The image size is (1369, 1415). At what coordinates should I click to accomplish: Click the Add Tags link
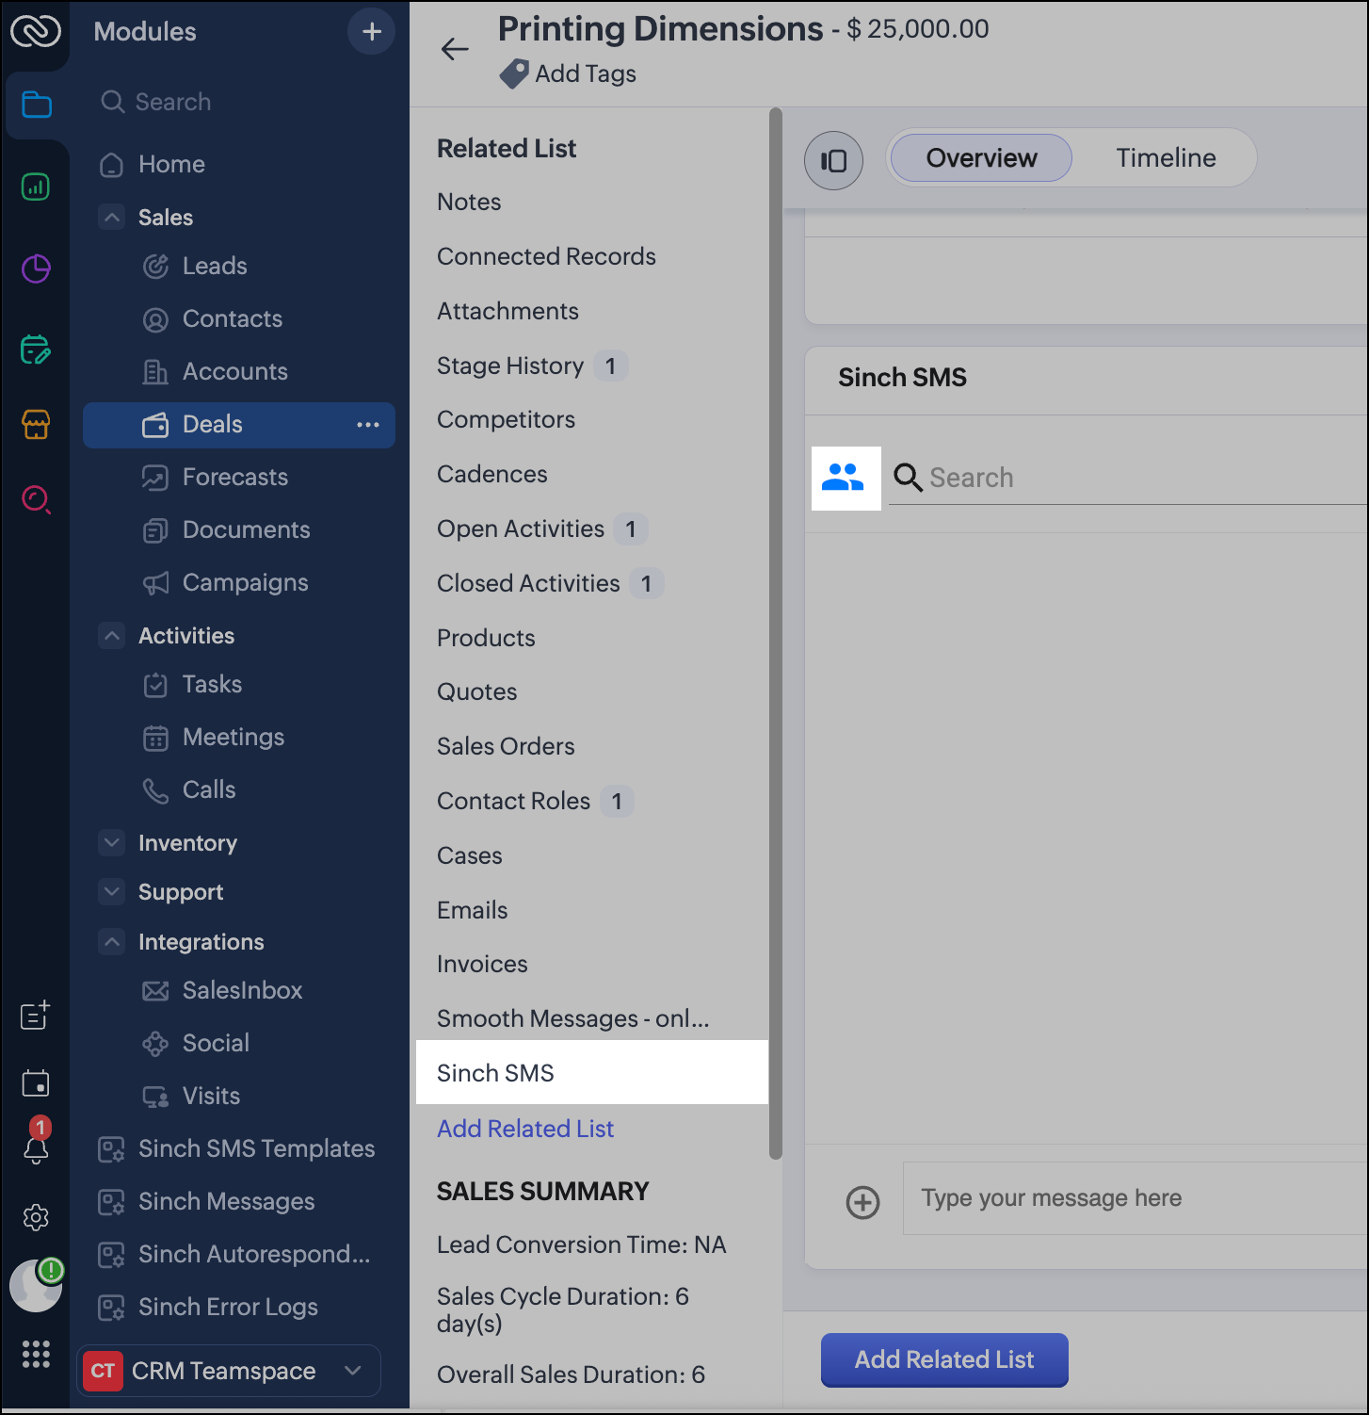click(x=586, y=73)
